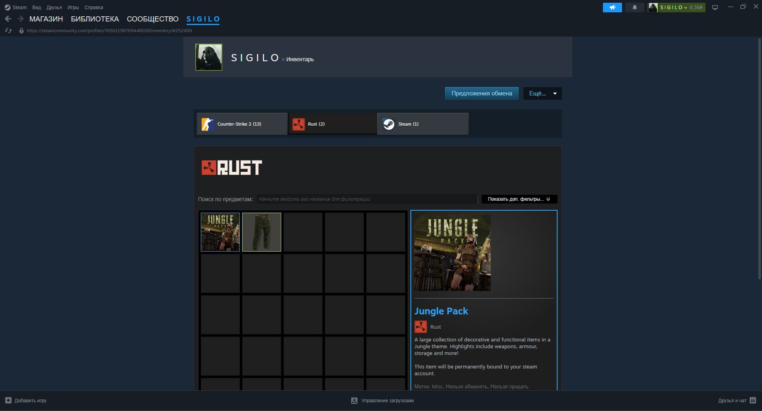
Task: Open the Steam menu
Action: pos(19,8)
